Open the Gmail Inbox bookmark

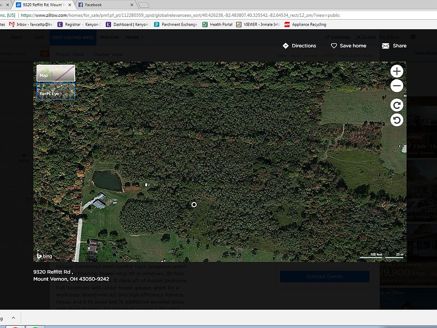[x=31, y=25]
